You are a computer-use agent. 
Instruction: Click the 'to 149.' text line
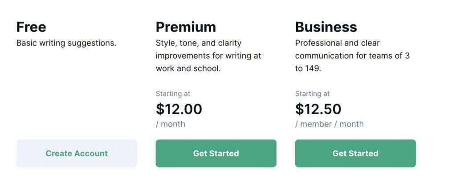pos(308,68)
